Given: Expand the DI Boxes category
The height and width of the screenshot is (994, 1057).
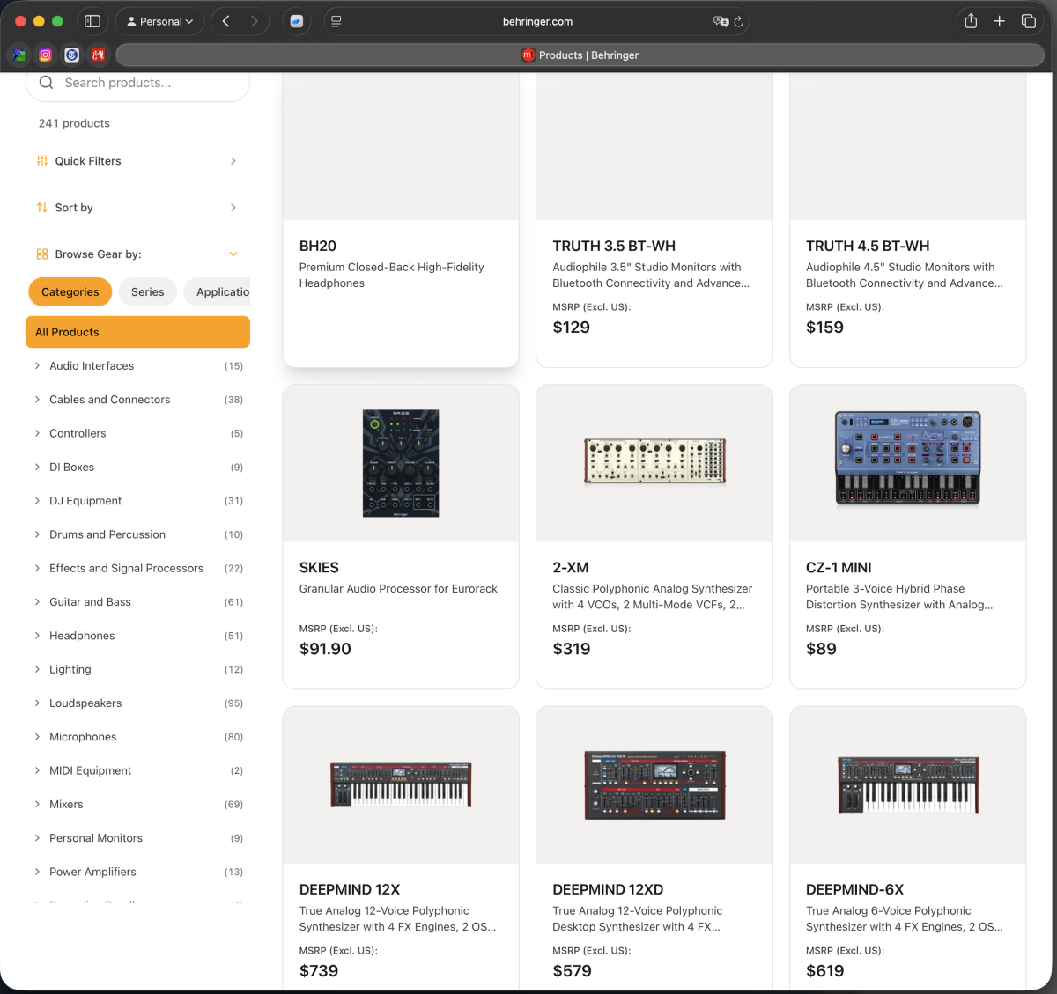Looking at the screenshot, I should 37,467.
